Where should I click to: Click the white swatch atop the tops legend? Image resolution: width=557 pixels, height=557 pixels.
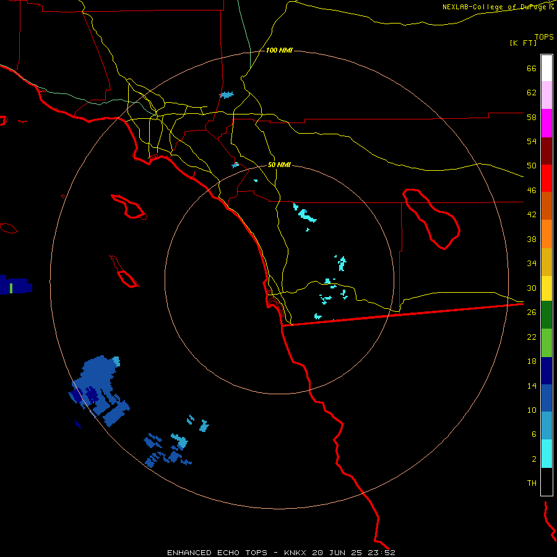[x=546, y=68]
